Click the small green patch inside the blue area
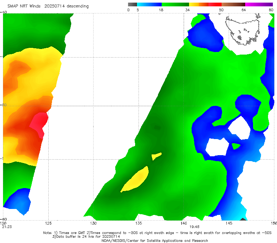 tap(236, 146)
